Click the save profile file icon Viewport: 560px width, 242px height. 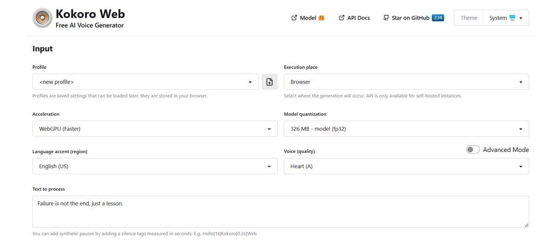click(x=269, y=82)
